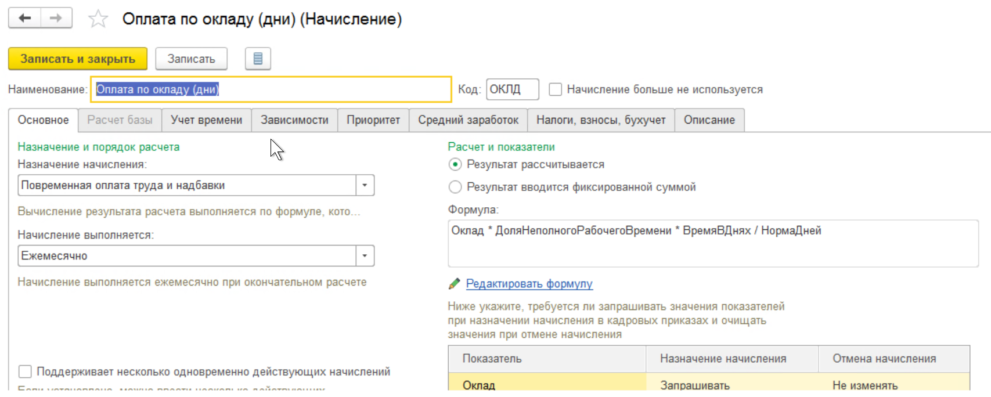Viewport: 991px width, 397px height.
Task: Open Редактировать формулу link
Action: 529,283
